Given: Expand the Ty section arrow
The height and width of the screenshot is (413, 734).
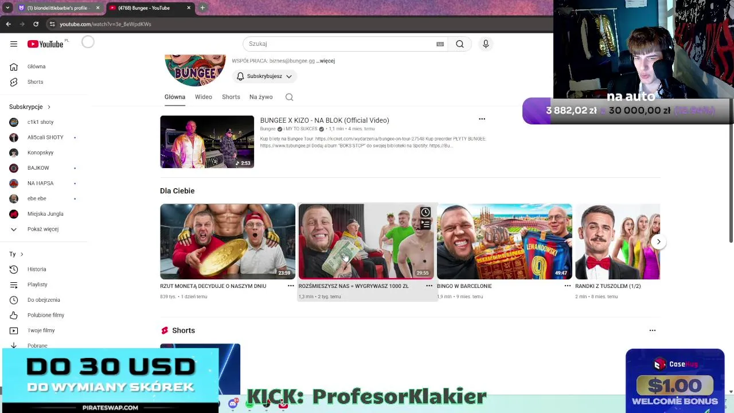Looking at the screenshot, I should tap(22, 254).
